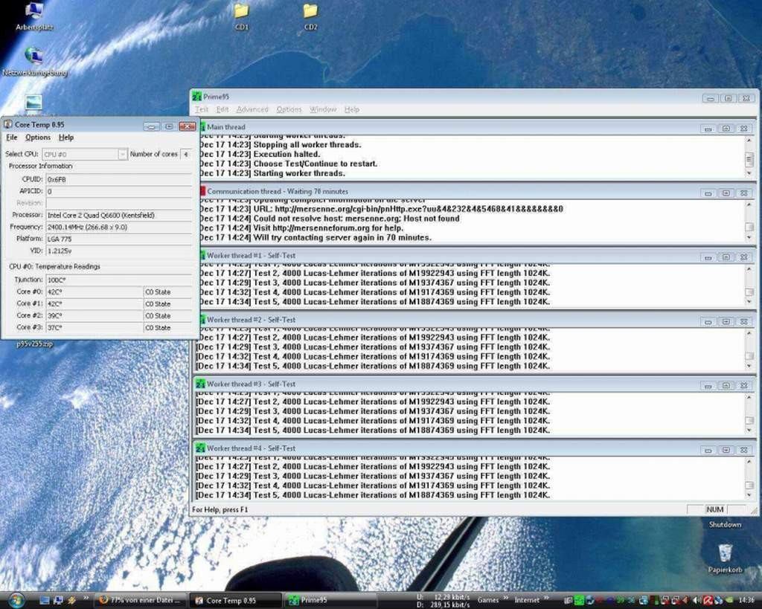Click the Worker thread #3 window icon
Viewport: 762px width, 609px height.
click(x=200, y=384)
